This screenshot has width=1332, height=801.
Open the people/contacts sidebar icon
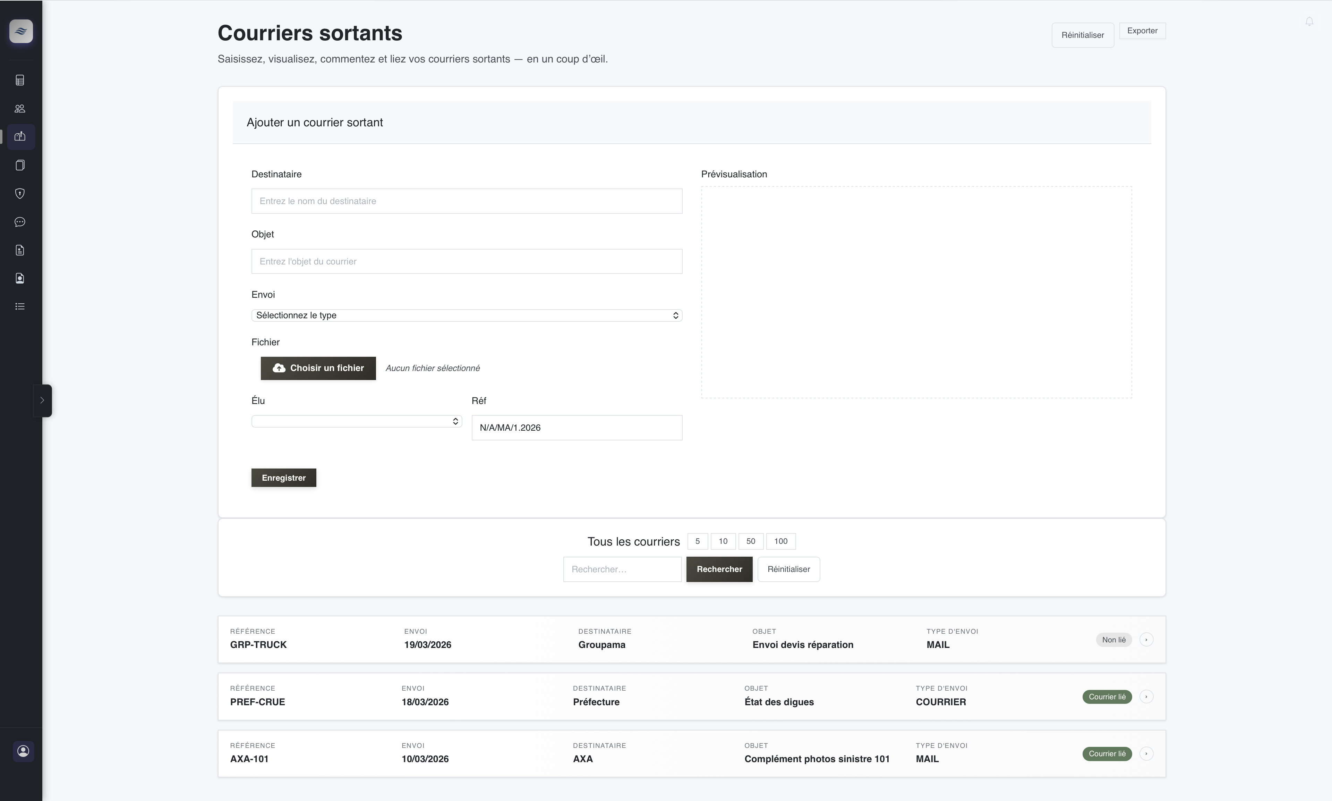point(20,109)
